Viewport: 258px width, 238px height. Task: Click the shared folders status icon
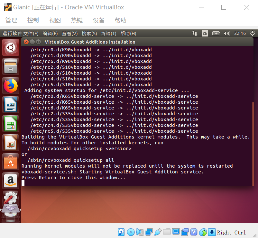167,232
